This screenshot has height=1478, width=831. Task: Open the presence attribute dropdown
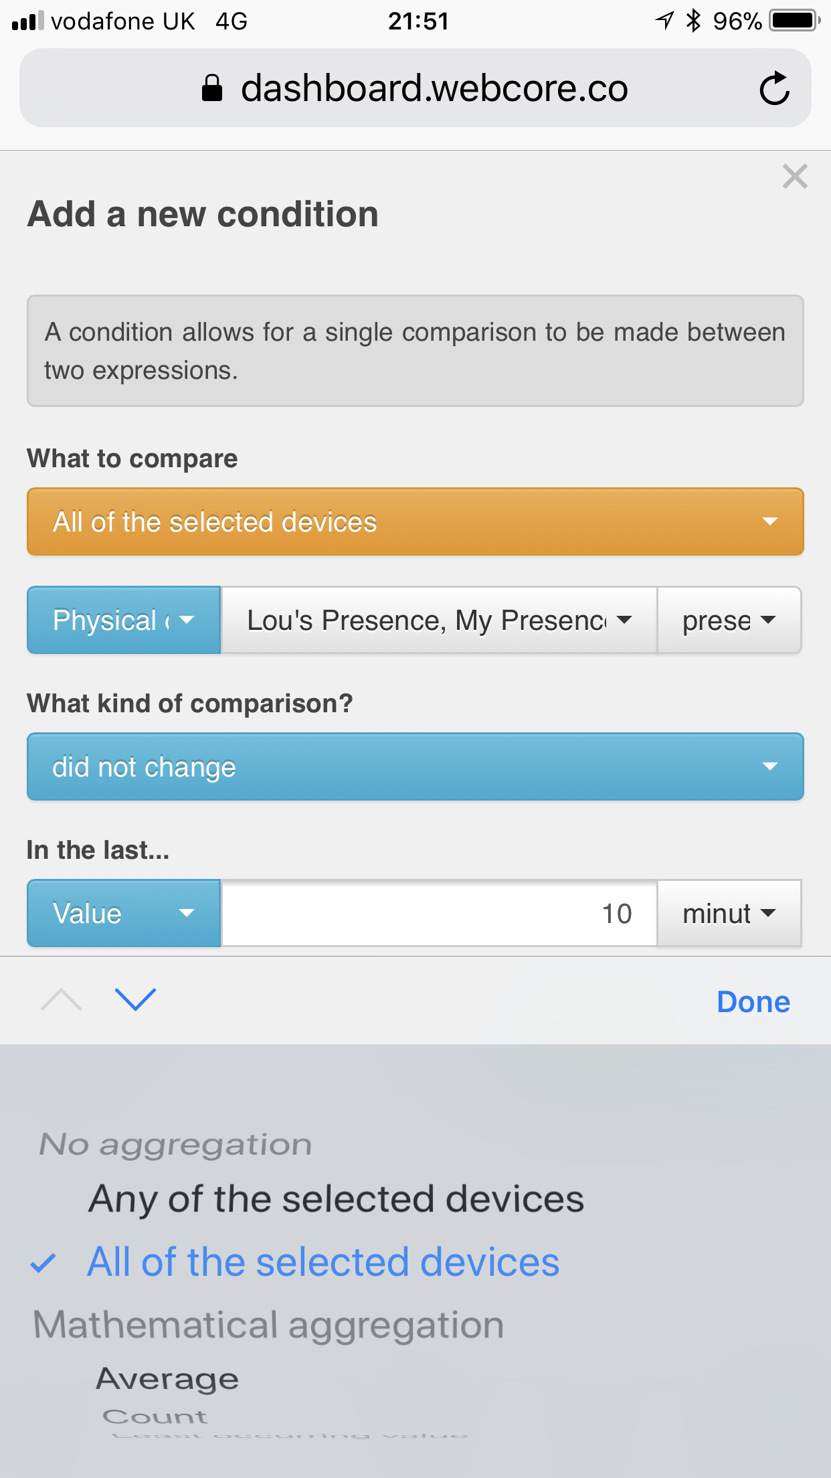[729, 620]
